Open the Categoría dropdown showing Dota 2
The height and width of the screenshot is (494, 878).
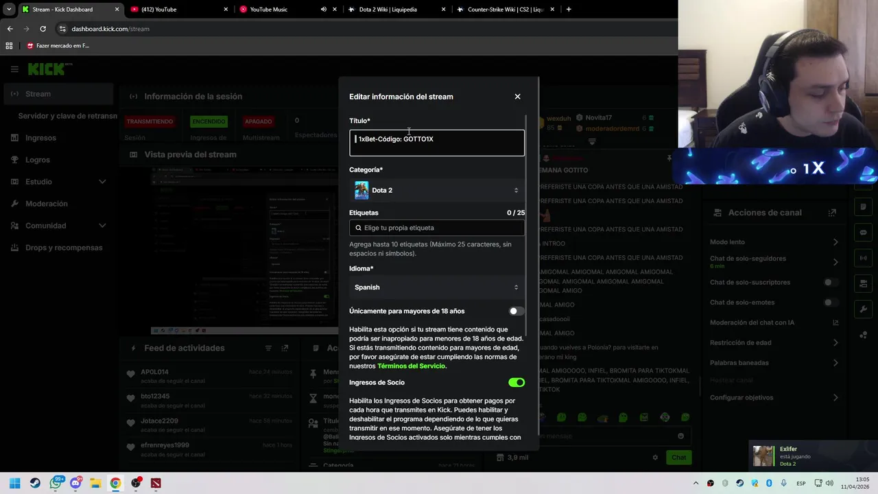coord(437,190)
